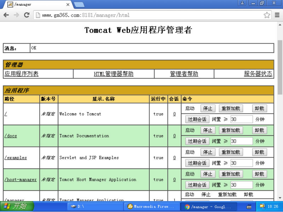Image resolution: width=283 pixels, height=212 pixels.
Task: Open the HTML管理器帮助 link
Action: point(113,74)
